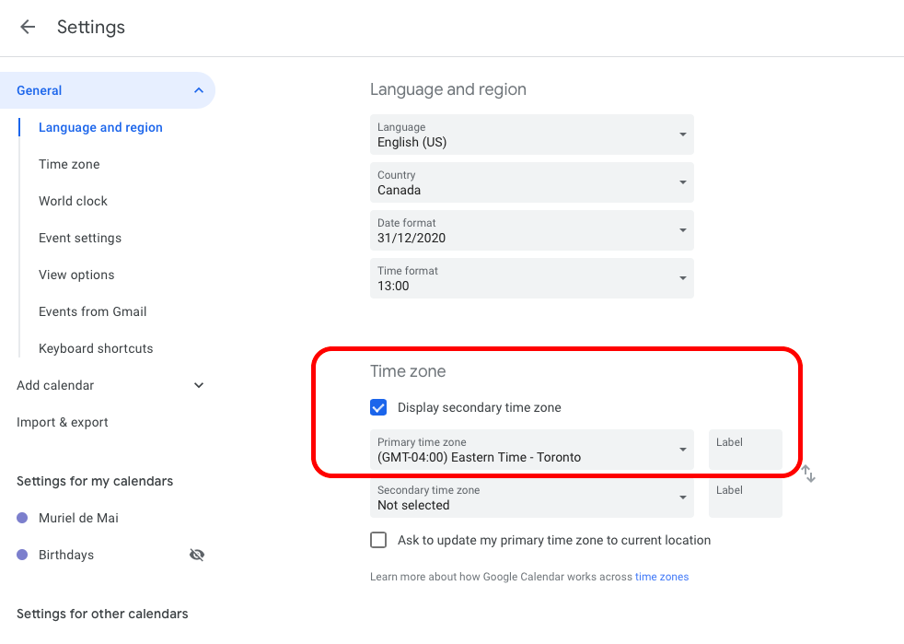Open the Language dropdown
Screen dimensions: 904x644
[531, 135]
